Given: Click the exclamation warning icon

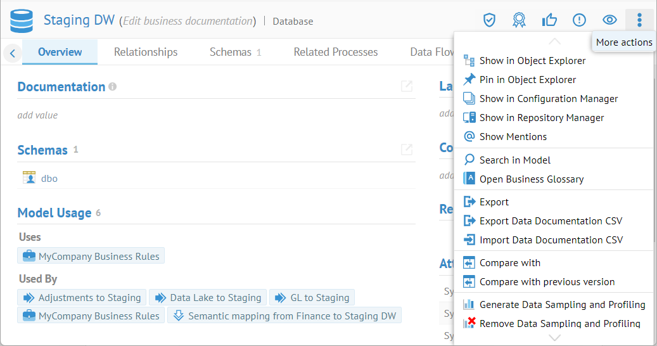Looking at the screenshot, I should pyautogui.click(x=579, y=20).
